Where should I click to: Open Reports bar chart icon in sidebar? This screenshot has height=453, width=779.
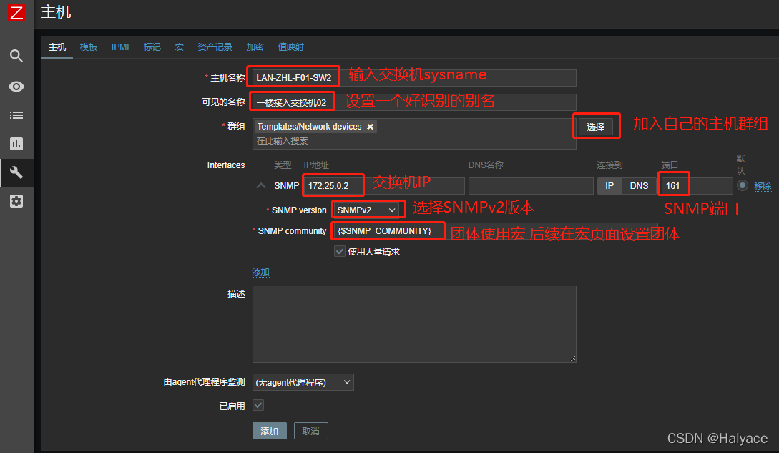coord(16,145)
